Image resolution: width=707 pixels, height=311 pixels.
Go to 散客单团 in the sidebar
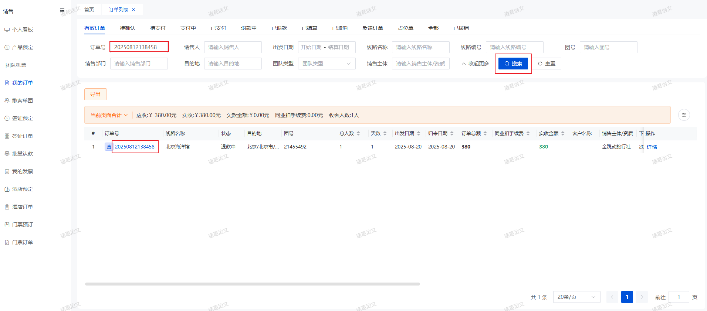tap(22, 100)
